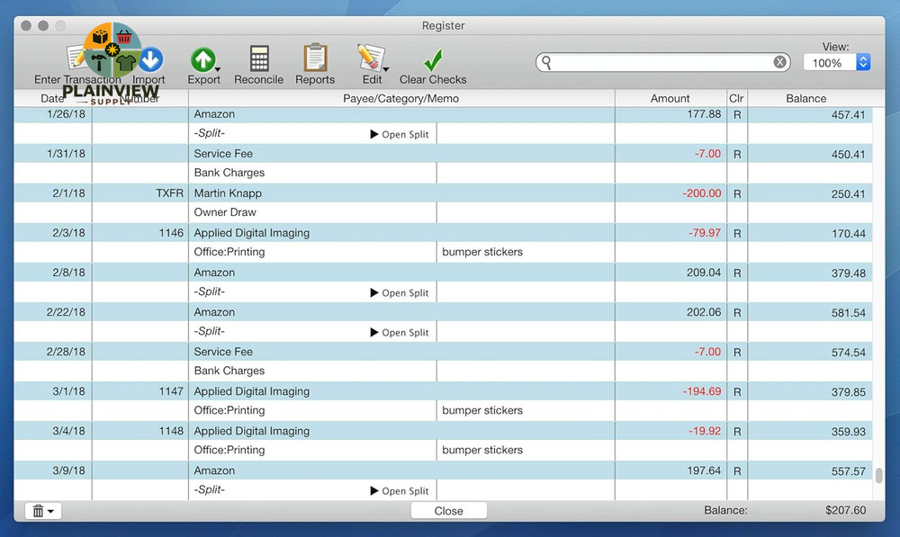Click the 209.04 amount
900x537 pixels.
(x=704, y=273)
